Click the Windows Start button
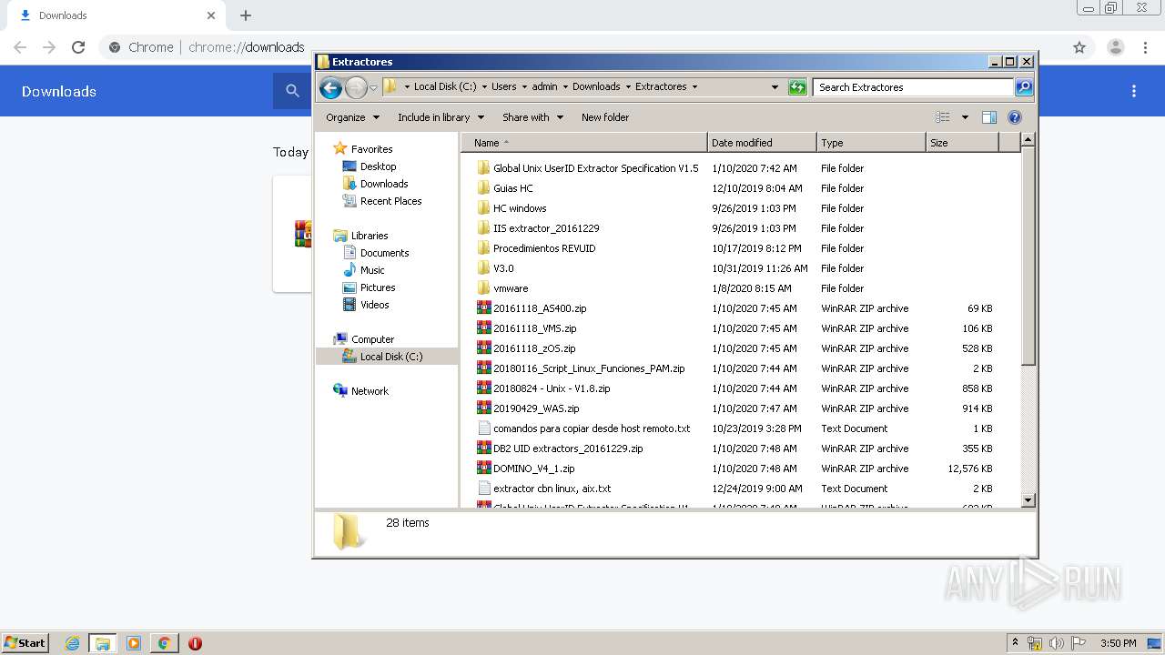The height and width of the screenshot is (655, 1165). (x=25, y=642)
